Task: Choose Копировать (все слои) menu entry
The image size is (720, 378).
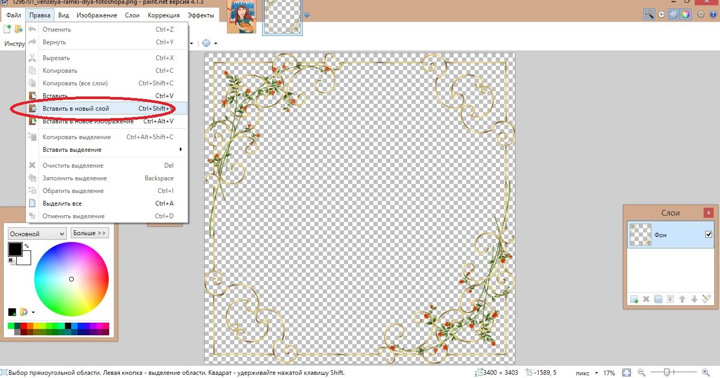Action: [x=107, y=83]
